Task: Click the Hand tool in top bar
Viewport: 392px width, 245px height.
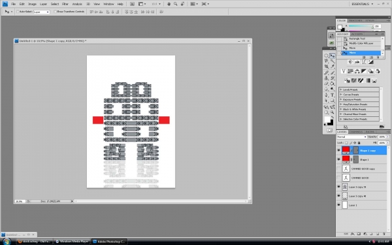Action: 169,4
